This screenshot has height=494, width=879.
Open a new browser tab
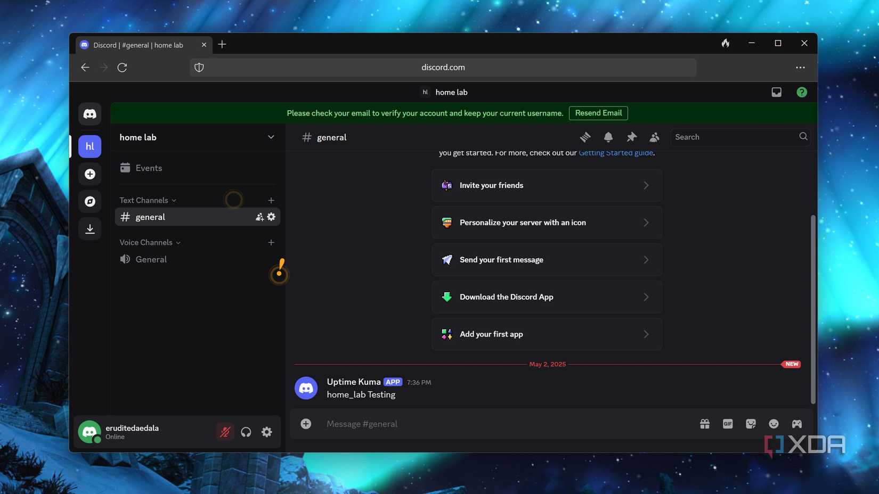point(222,44)
